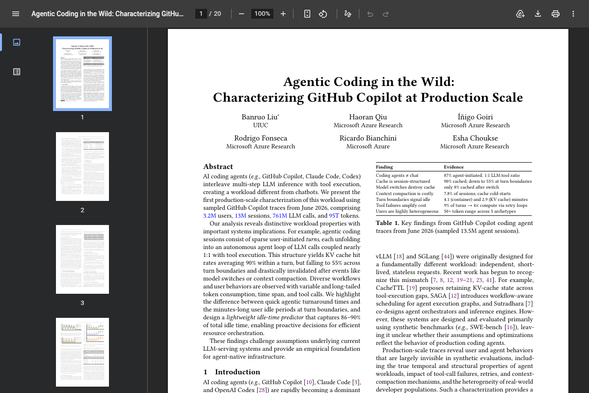Click the Abstract heading

(218, 167)
